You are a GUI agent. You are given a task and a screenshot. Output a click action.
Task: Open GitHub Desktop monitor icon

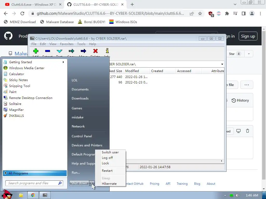coord(238,131)
